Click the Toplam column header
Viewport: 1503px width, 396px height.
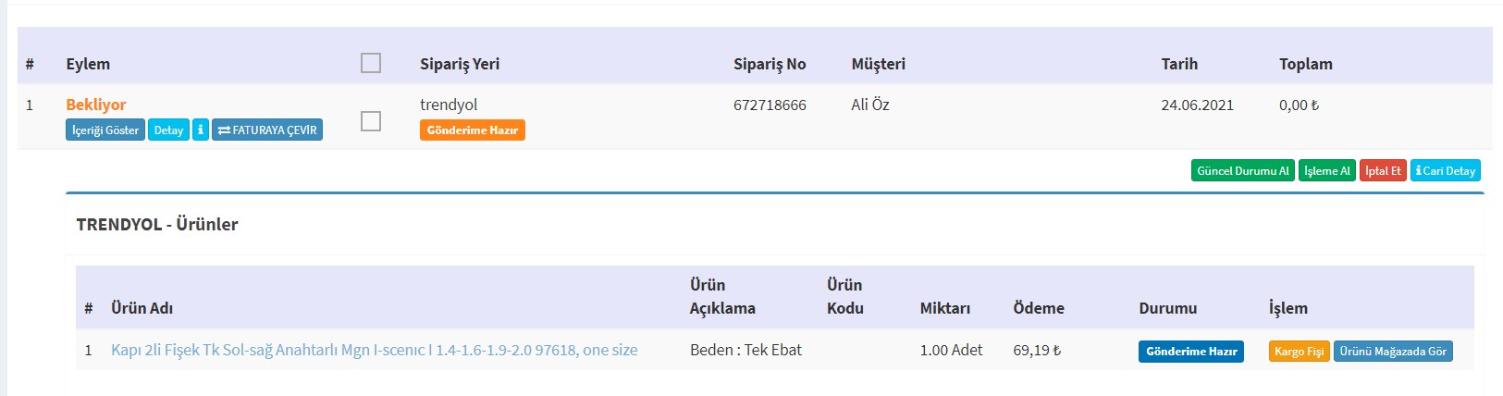click(x=1305, y=64)
